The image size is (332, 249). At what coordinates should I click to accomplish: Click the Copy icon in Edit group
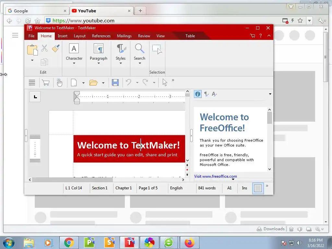(x=44, y=62)
